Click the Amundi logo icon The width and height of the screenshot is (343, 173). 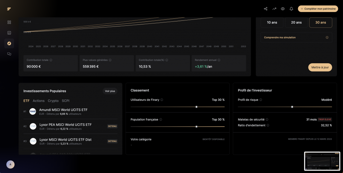point(32,111)
